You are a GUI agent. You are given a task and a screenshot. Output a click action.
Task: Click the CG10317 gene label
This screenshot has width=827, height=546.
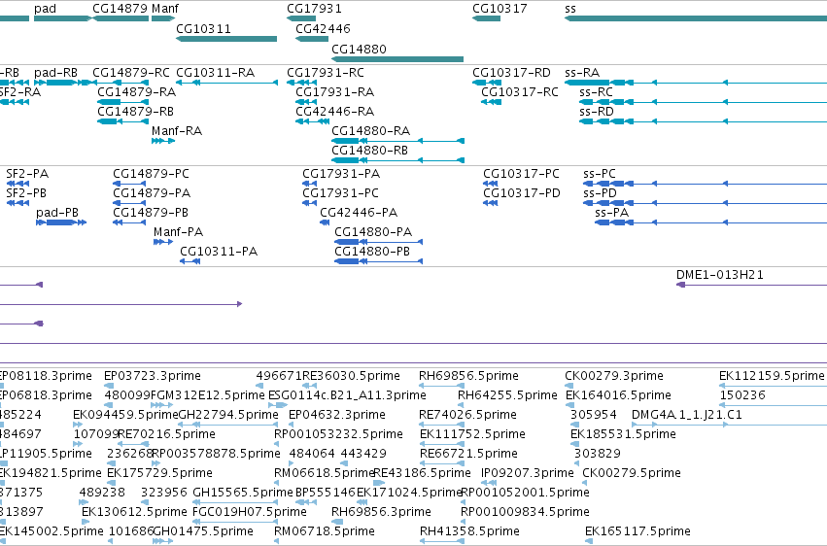[x=500, y=9]
